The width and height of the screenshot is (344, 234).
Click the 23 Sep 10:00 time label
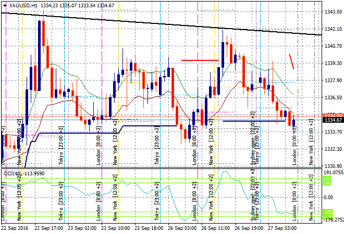pyautogui.click(x=115, y=228)
